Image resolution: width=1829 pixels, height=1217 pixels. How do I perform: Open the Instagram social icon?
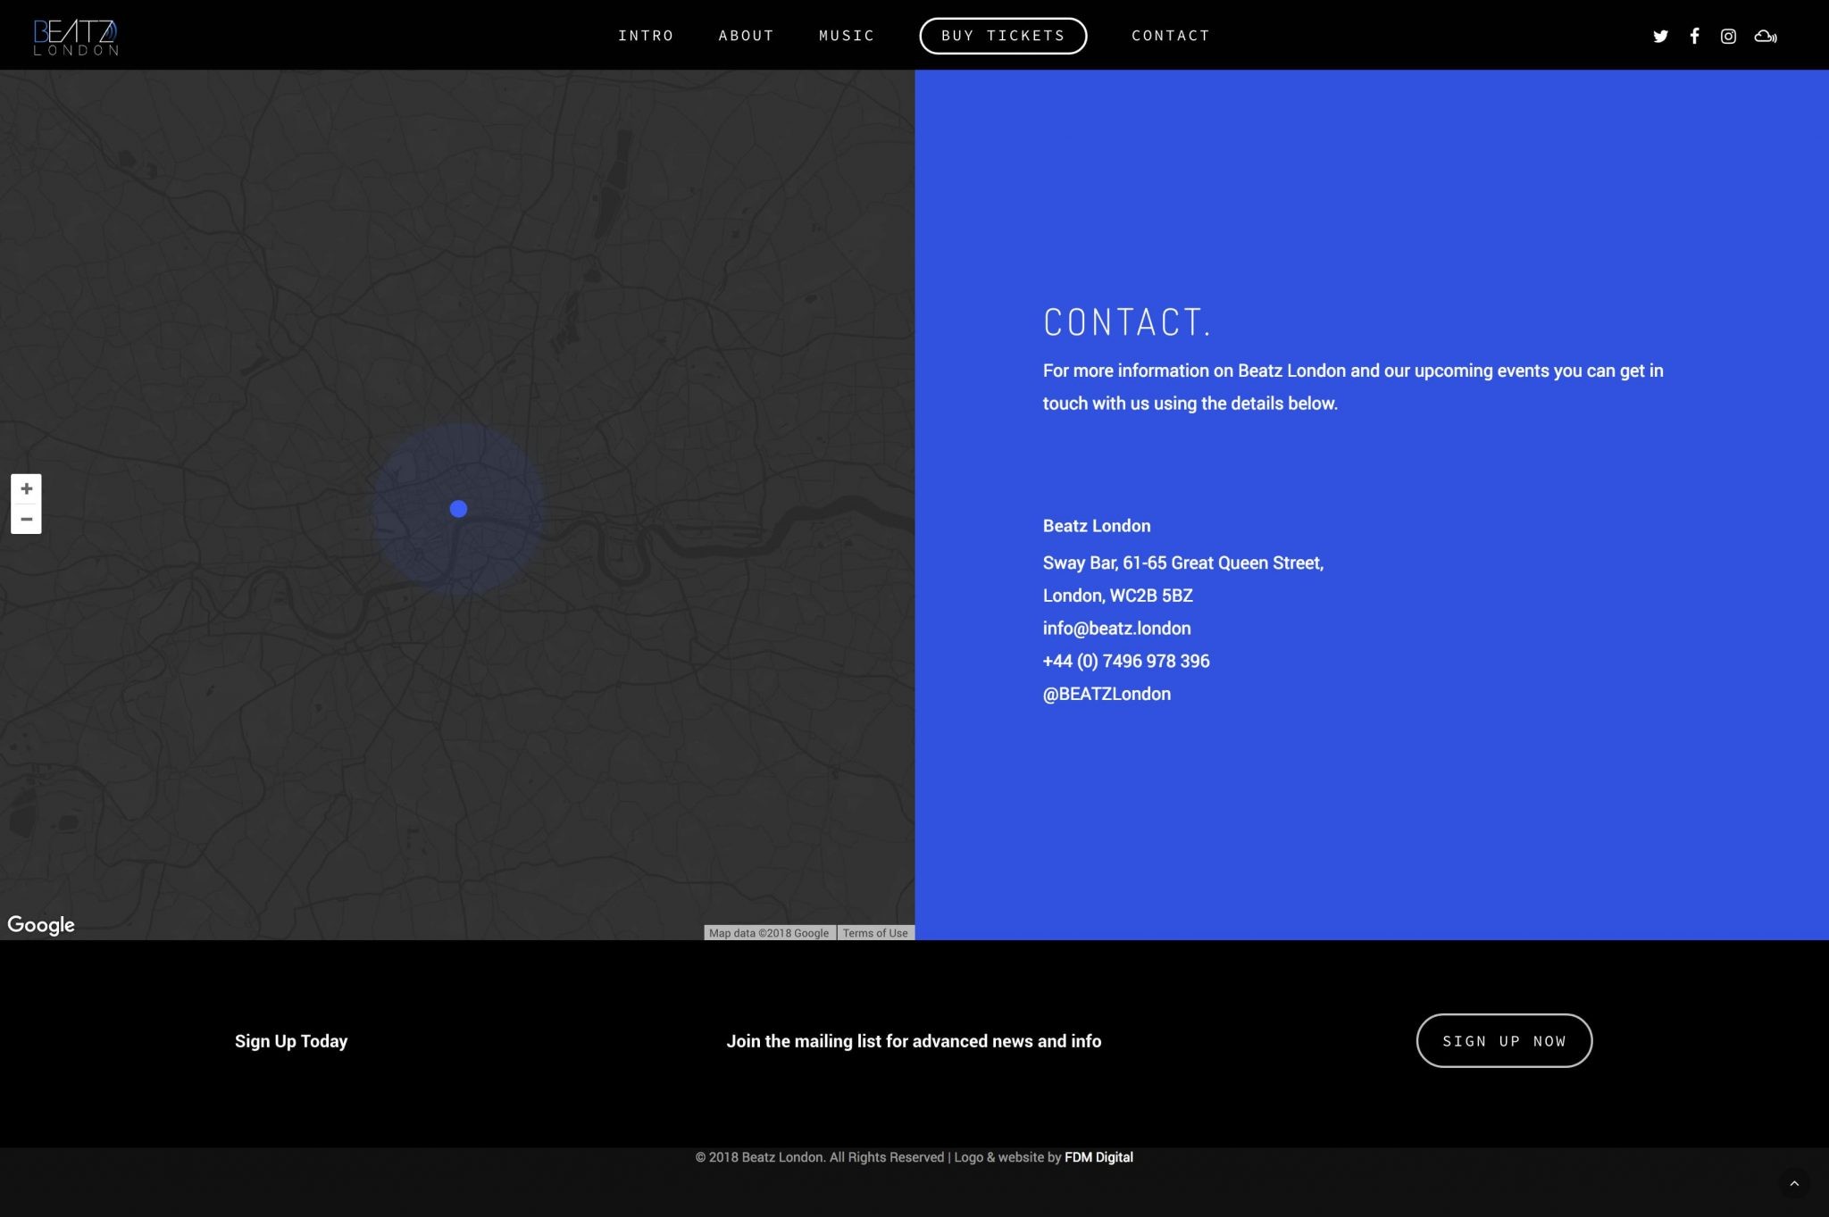[x=1728, y=37]
